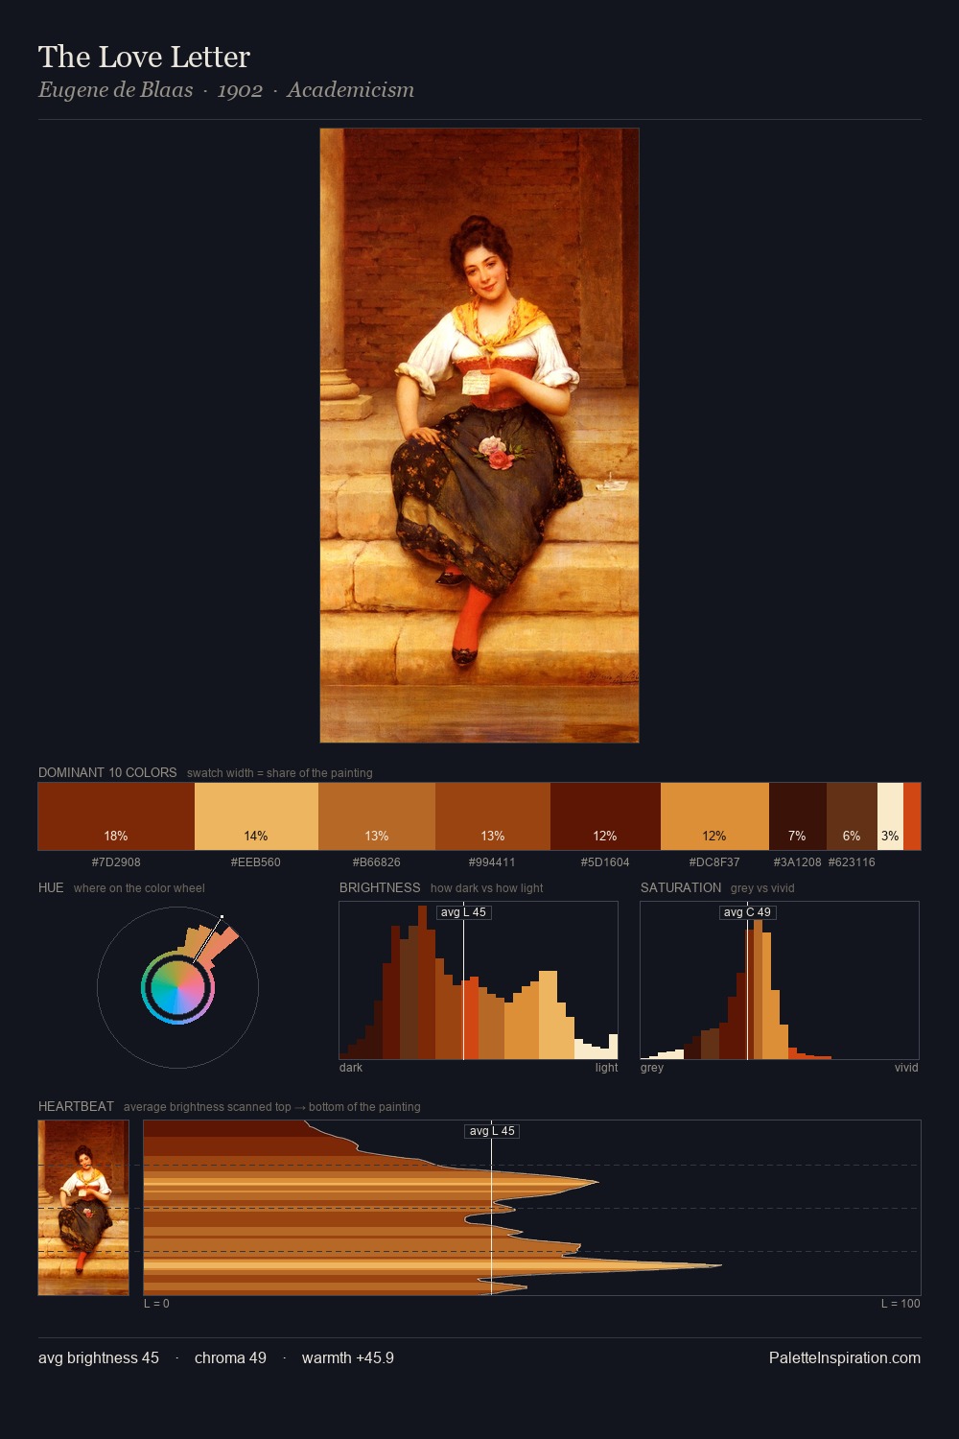Click the "BRIGHTNESS" section heading
Image resolution: width=959 pixels, height=1439 pixels.
[380, 887]
